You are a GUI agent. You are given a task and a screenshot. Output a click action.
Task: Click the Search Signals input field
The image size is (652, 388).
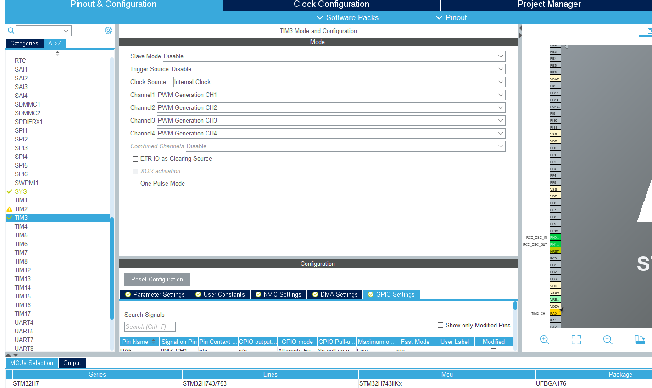coord(150,326)
